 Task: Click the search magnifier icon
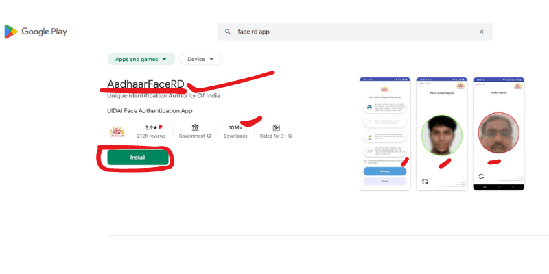(x=228, y=32)
